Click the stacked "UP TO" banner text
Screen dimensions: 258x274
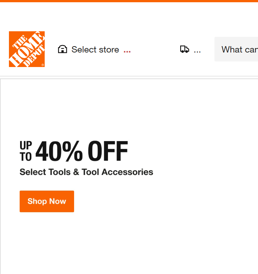click(x=26, y=152)
